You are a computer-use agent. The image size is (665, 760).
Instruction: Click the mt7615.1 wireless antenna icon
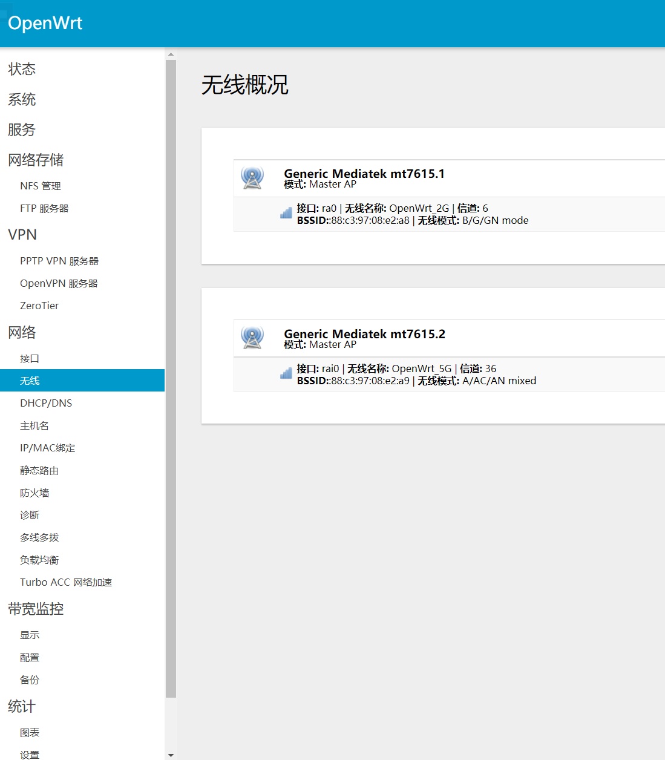[252, 178]
